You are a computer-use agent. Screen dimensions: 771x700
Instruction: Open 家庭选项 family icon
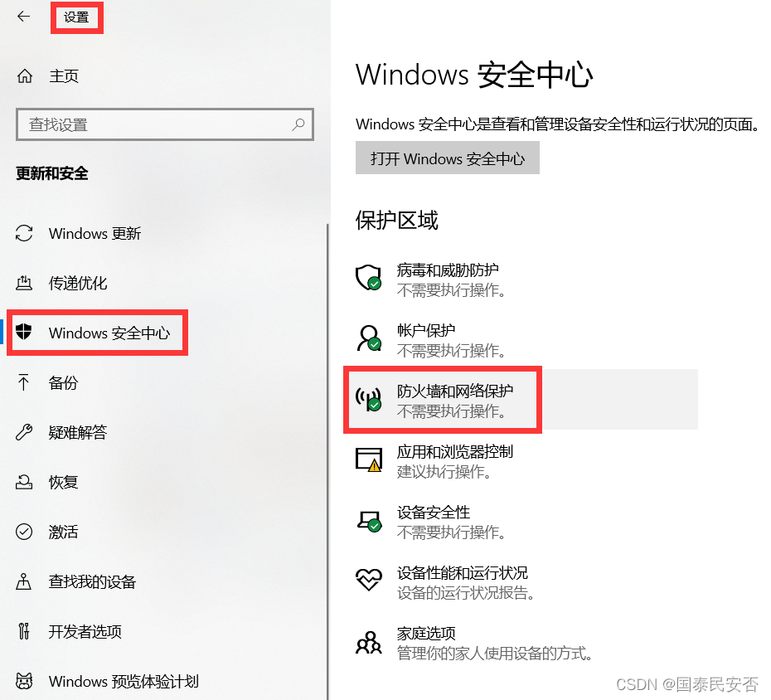[369, 642]
